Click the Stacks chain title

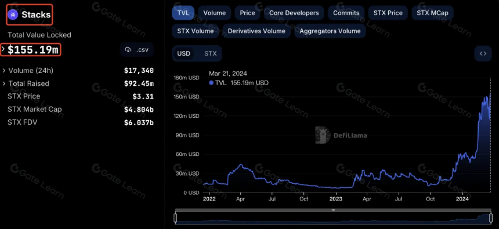click(36, 14)
